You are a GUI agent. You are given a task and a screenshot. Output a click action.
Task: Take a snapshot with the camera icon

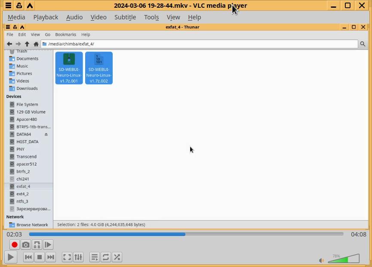point(26,245)
